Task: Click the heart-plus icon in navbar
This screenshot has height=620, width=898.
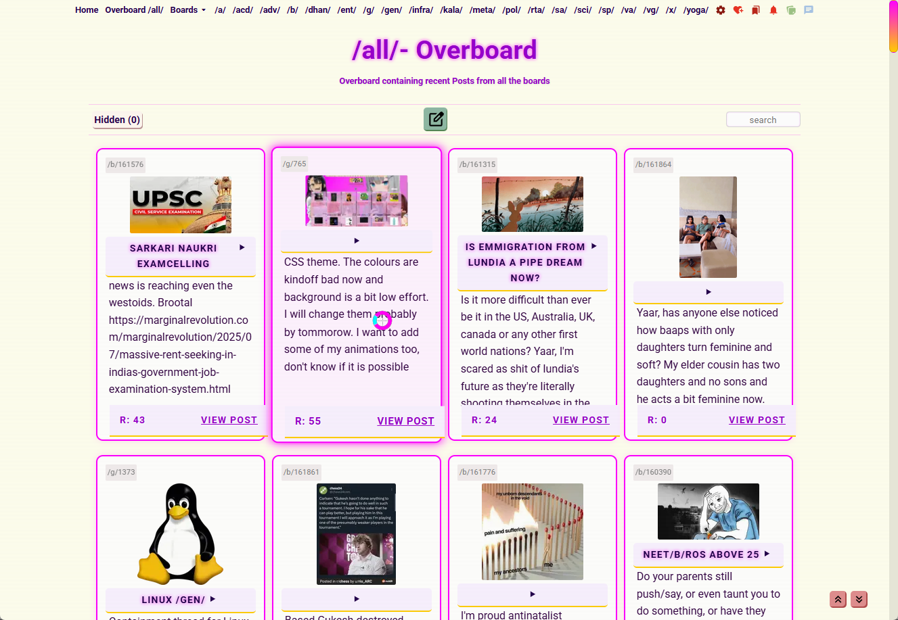Action: coord(738,10)
